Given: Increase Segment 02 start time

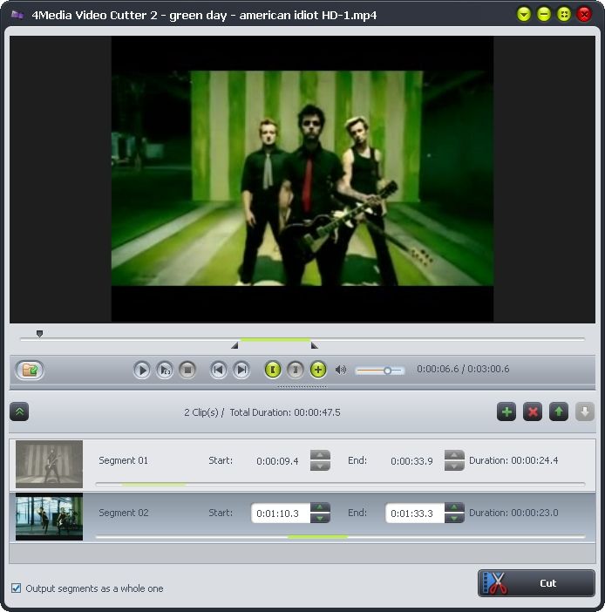Looking at the screenshot, I should 320,507.
